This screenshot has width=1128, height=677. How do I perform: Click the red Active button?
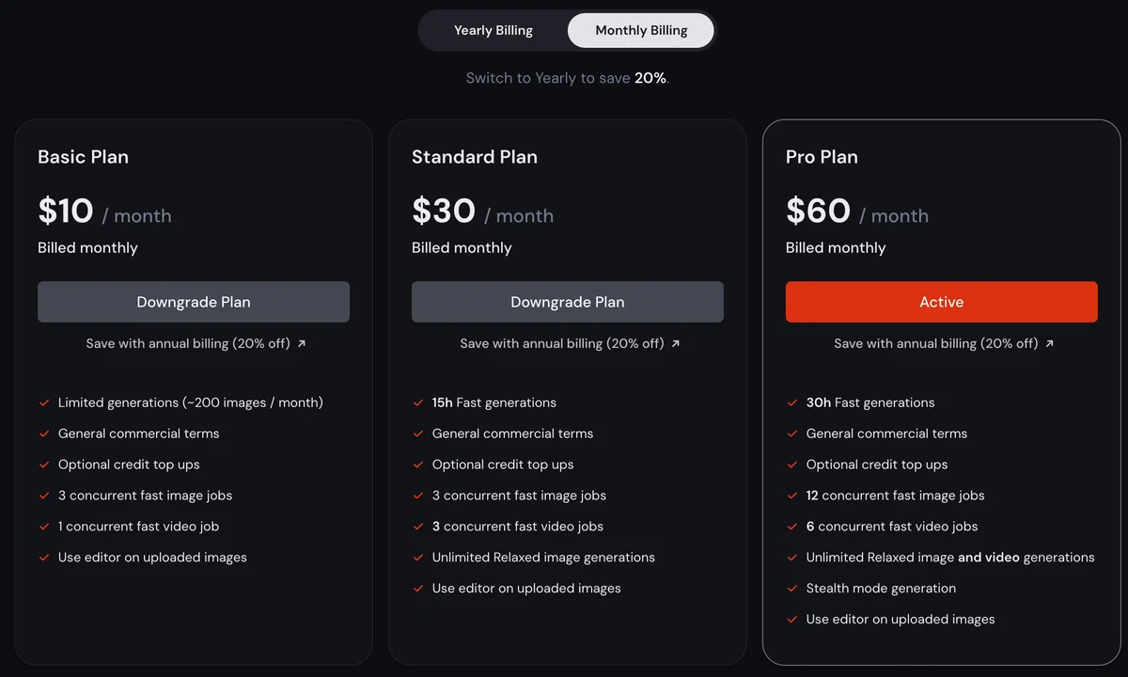(x=942, y=302)
